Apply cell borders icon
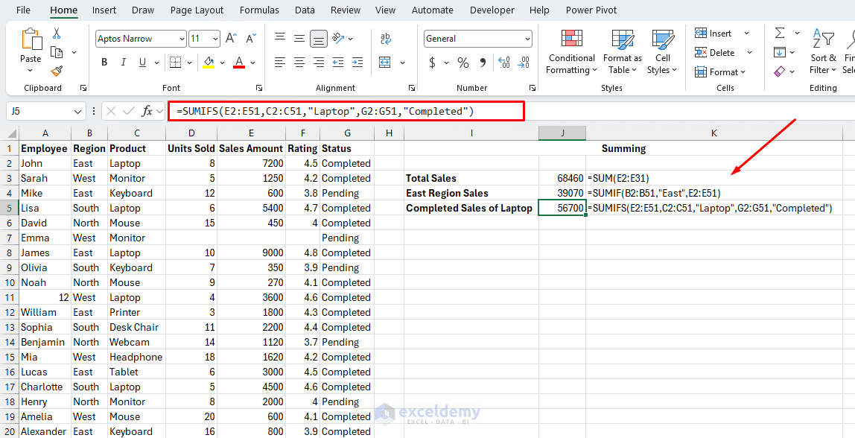The width and height of the screenshot is (855, 438). click(174, 63)
